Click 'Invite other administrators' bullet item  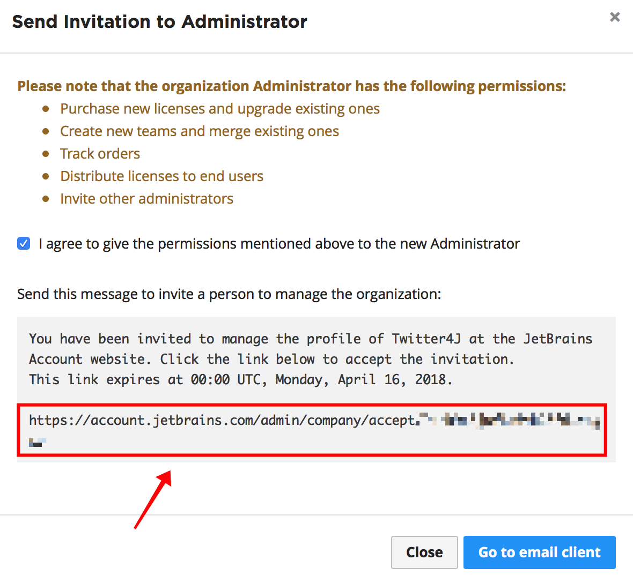coord(146,199)
